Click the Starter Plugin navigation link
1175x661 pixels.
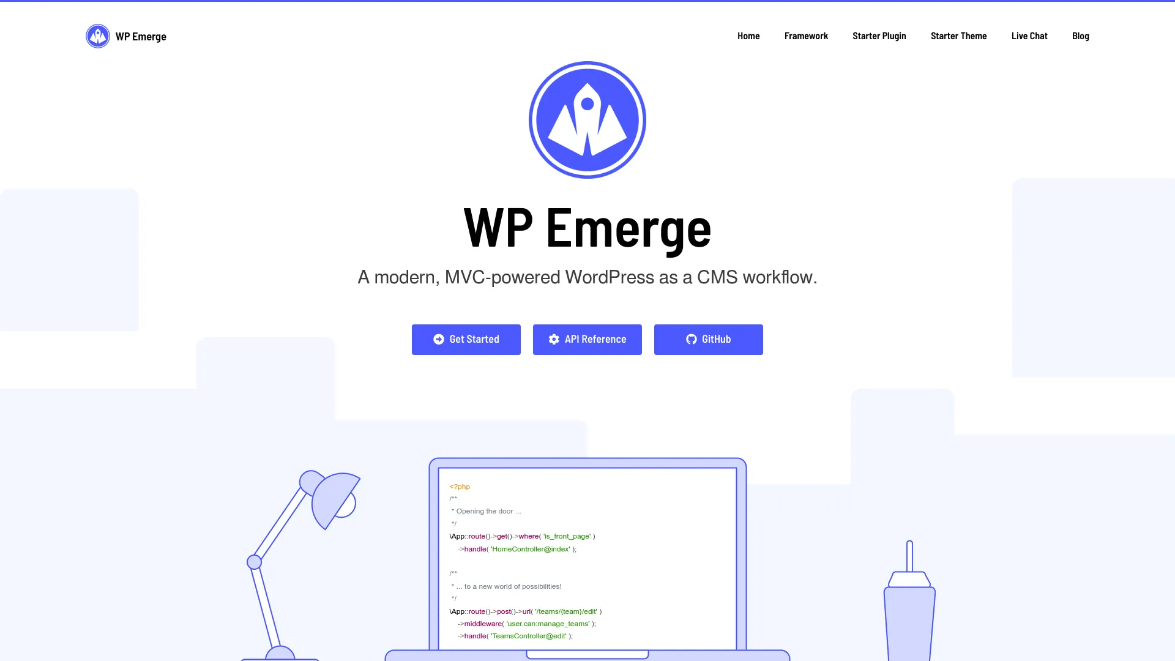coord(879,35)
